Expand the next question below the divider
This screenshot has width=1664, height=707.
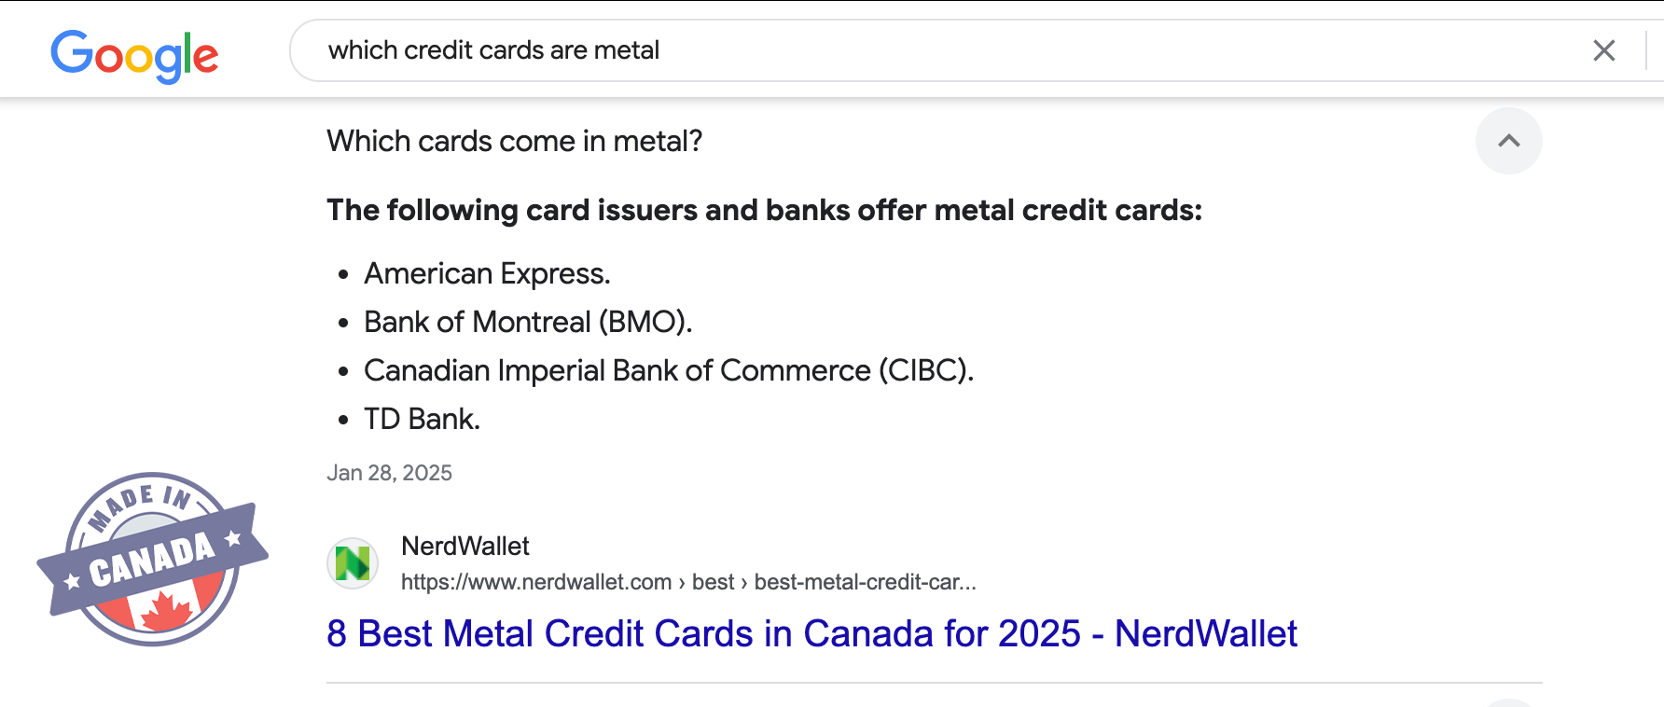pos(1508,701)
